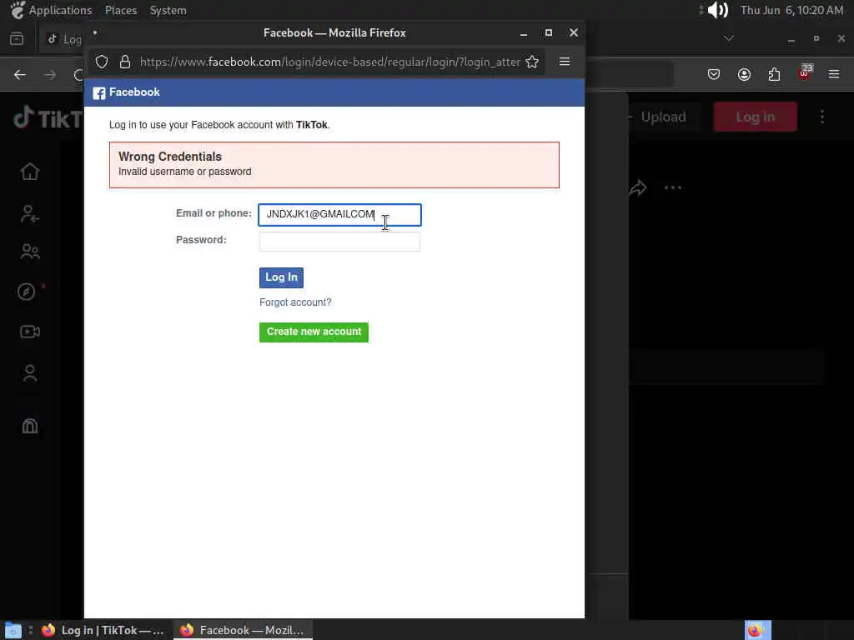Click the bottom icon in the TikTok sidebar
The image size is (854, 640).
30,426
